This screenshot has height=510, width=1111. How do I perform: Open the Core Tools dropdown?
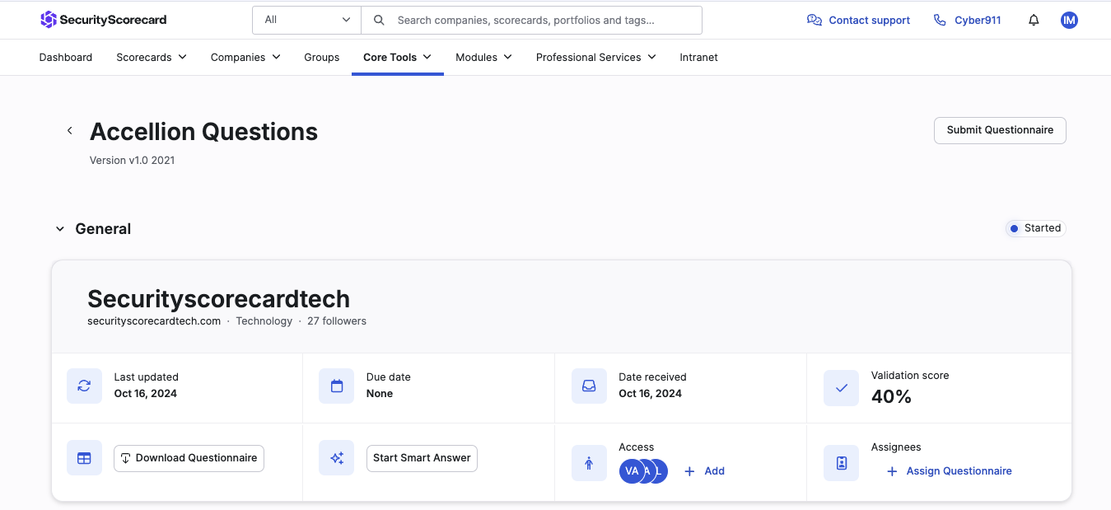point(398,57)
